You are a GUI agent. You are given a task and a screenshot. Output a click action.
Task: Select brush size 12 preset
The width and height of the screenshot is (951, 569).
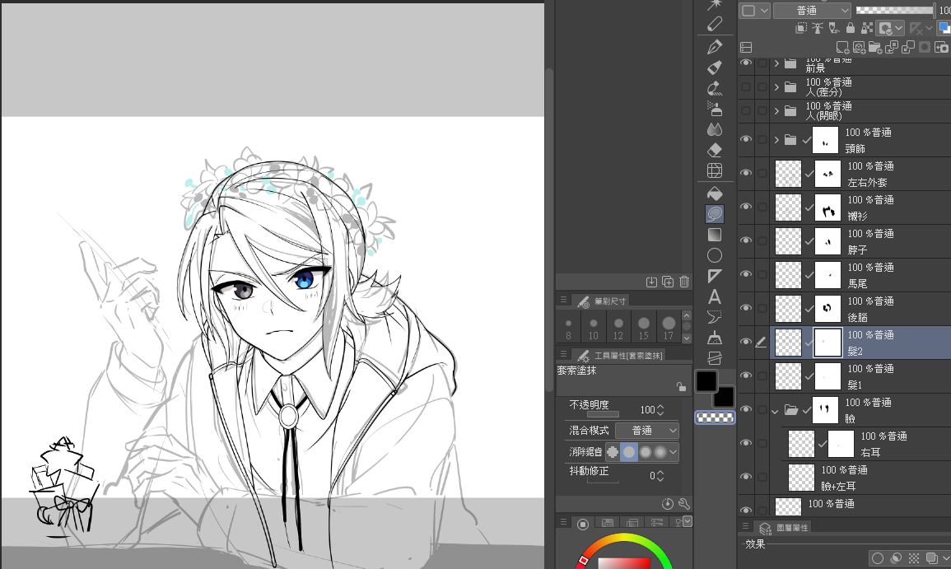[618, 329]
